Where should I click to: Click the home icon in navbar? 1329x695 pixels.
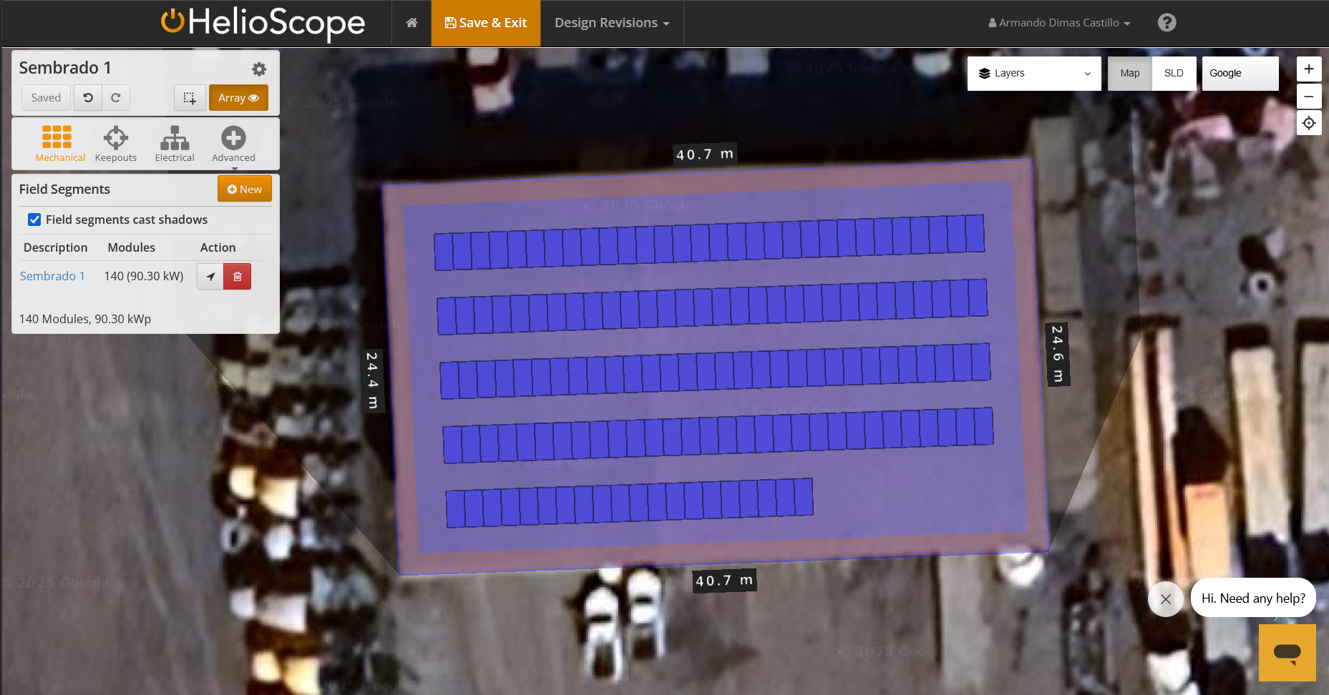(412, 23)
